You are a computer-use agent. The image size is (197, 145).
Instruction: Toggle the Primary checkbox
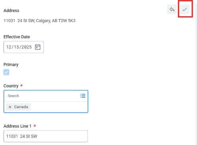click(6, 72)
